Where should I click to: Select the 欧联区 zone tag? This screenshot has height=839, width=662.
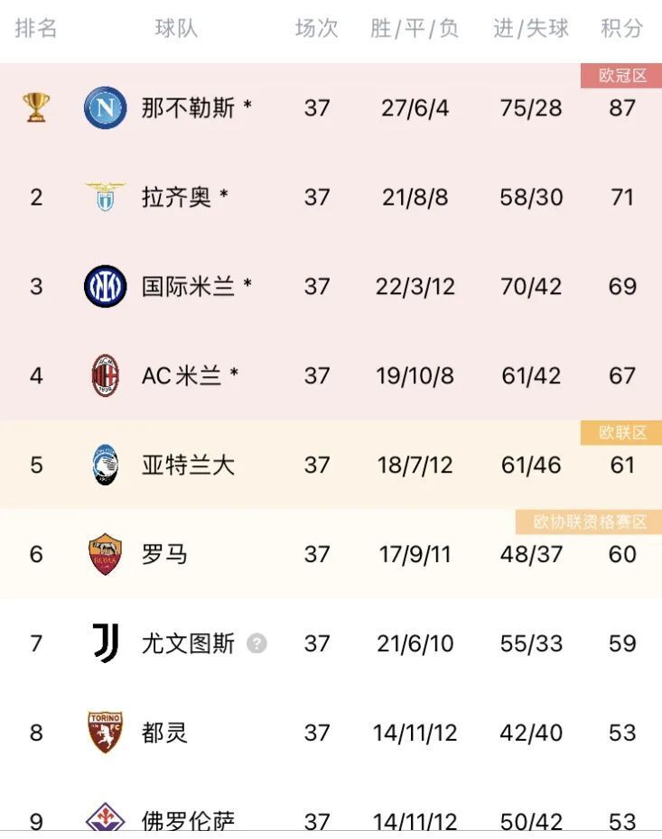(621, 432)
